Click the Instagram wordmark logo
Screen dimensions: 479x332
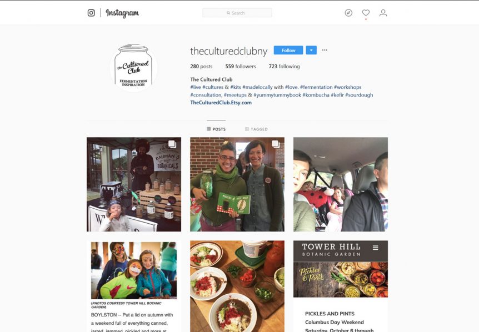(x=122, y=13)
